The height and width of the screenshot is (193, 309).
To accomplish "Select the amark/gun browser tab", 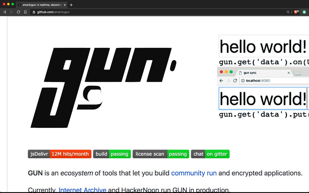I will click(x=41, y=5).
